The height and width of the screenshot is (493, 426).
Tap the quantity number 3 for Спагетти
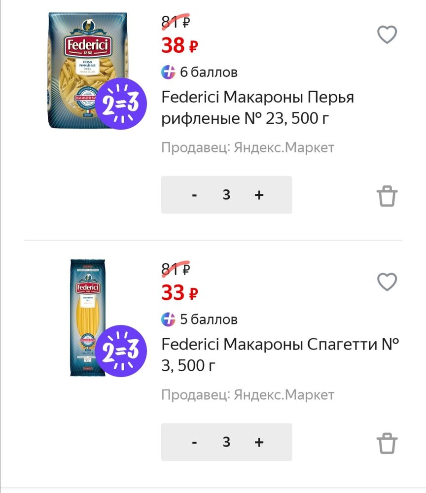point(226,442)
